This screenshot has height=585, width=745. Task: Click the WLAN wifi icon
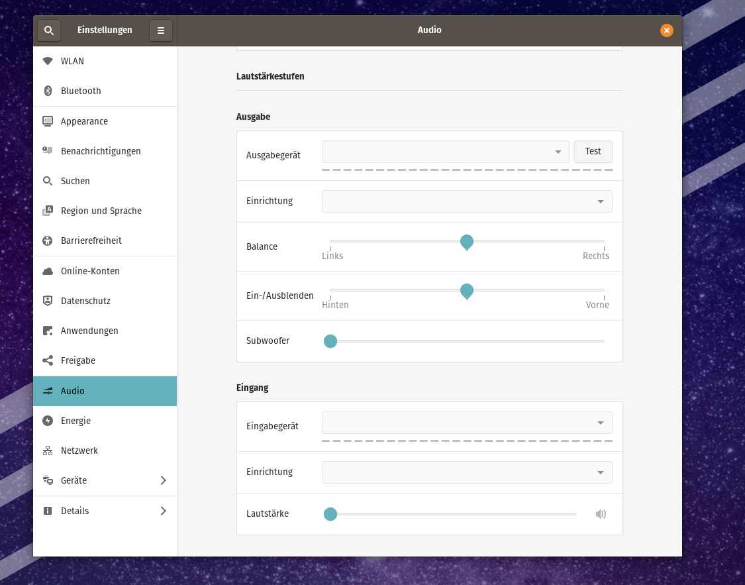[48, 61]
